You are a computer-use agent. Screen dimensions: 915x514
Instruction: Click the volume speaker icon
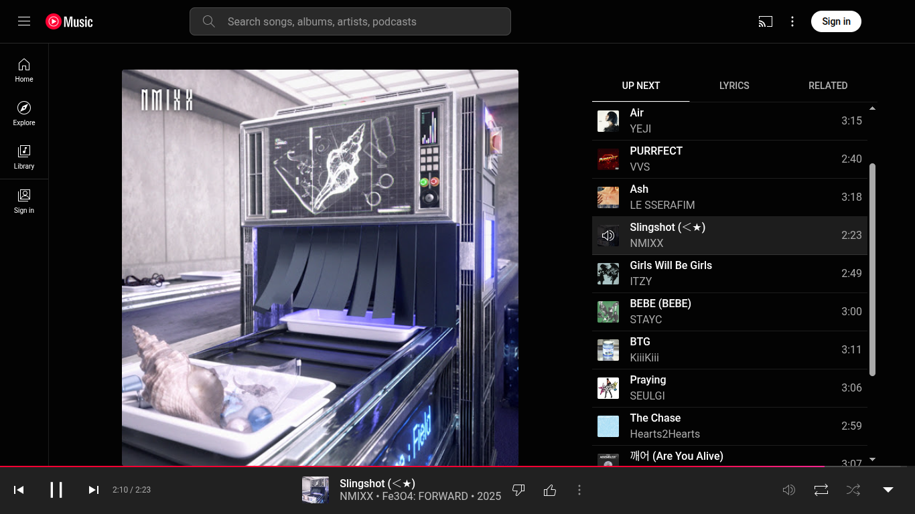[789, 490]
